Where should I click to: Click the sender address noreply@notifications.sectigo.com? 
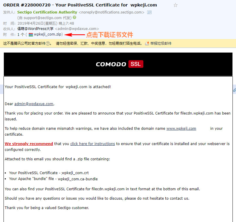(111, 12)
